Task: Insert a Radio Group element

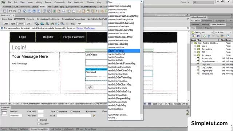Action: tap(39, 11)
